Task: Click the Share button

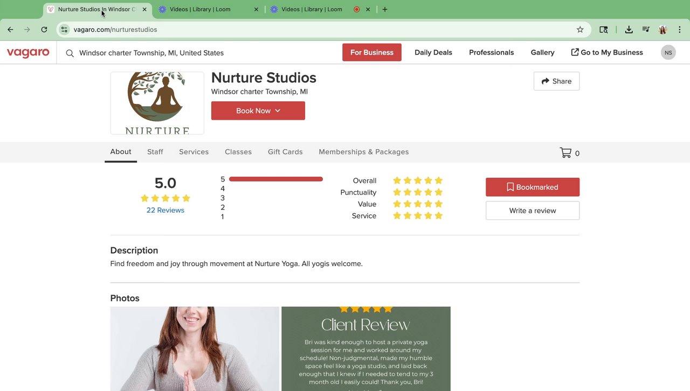Action: click(x=556, y=81)
